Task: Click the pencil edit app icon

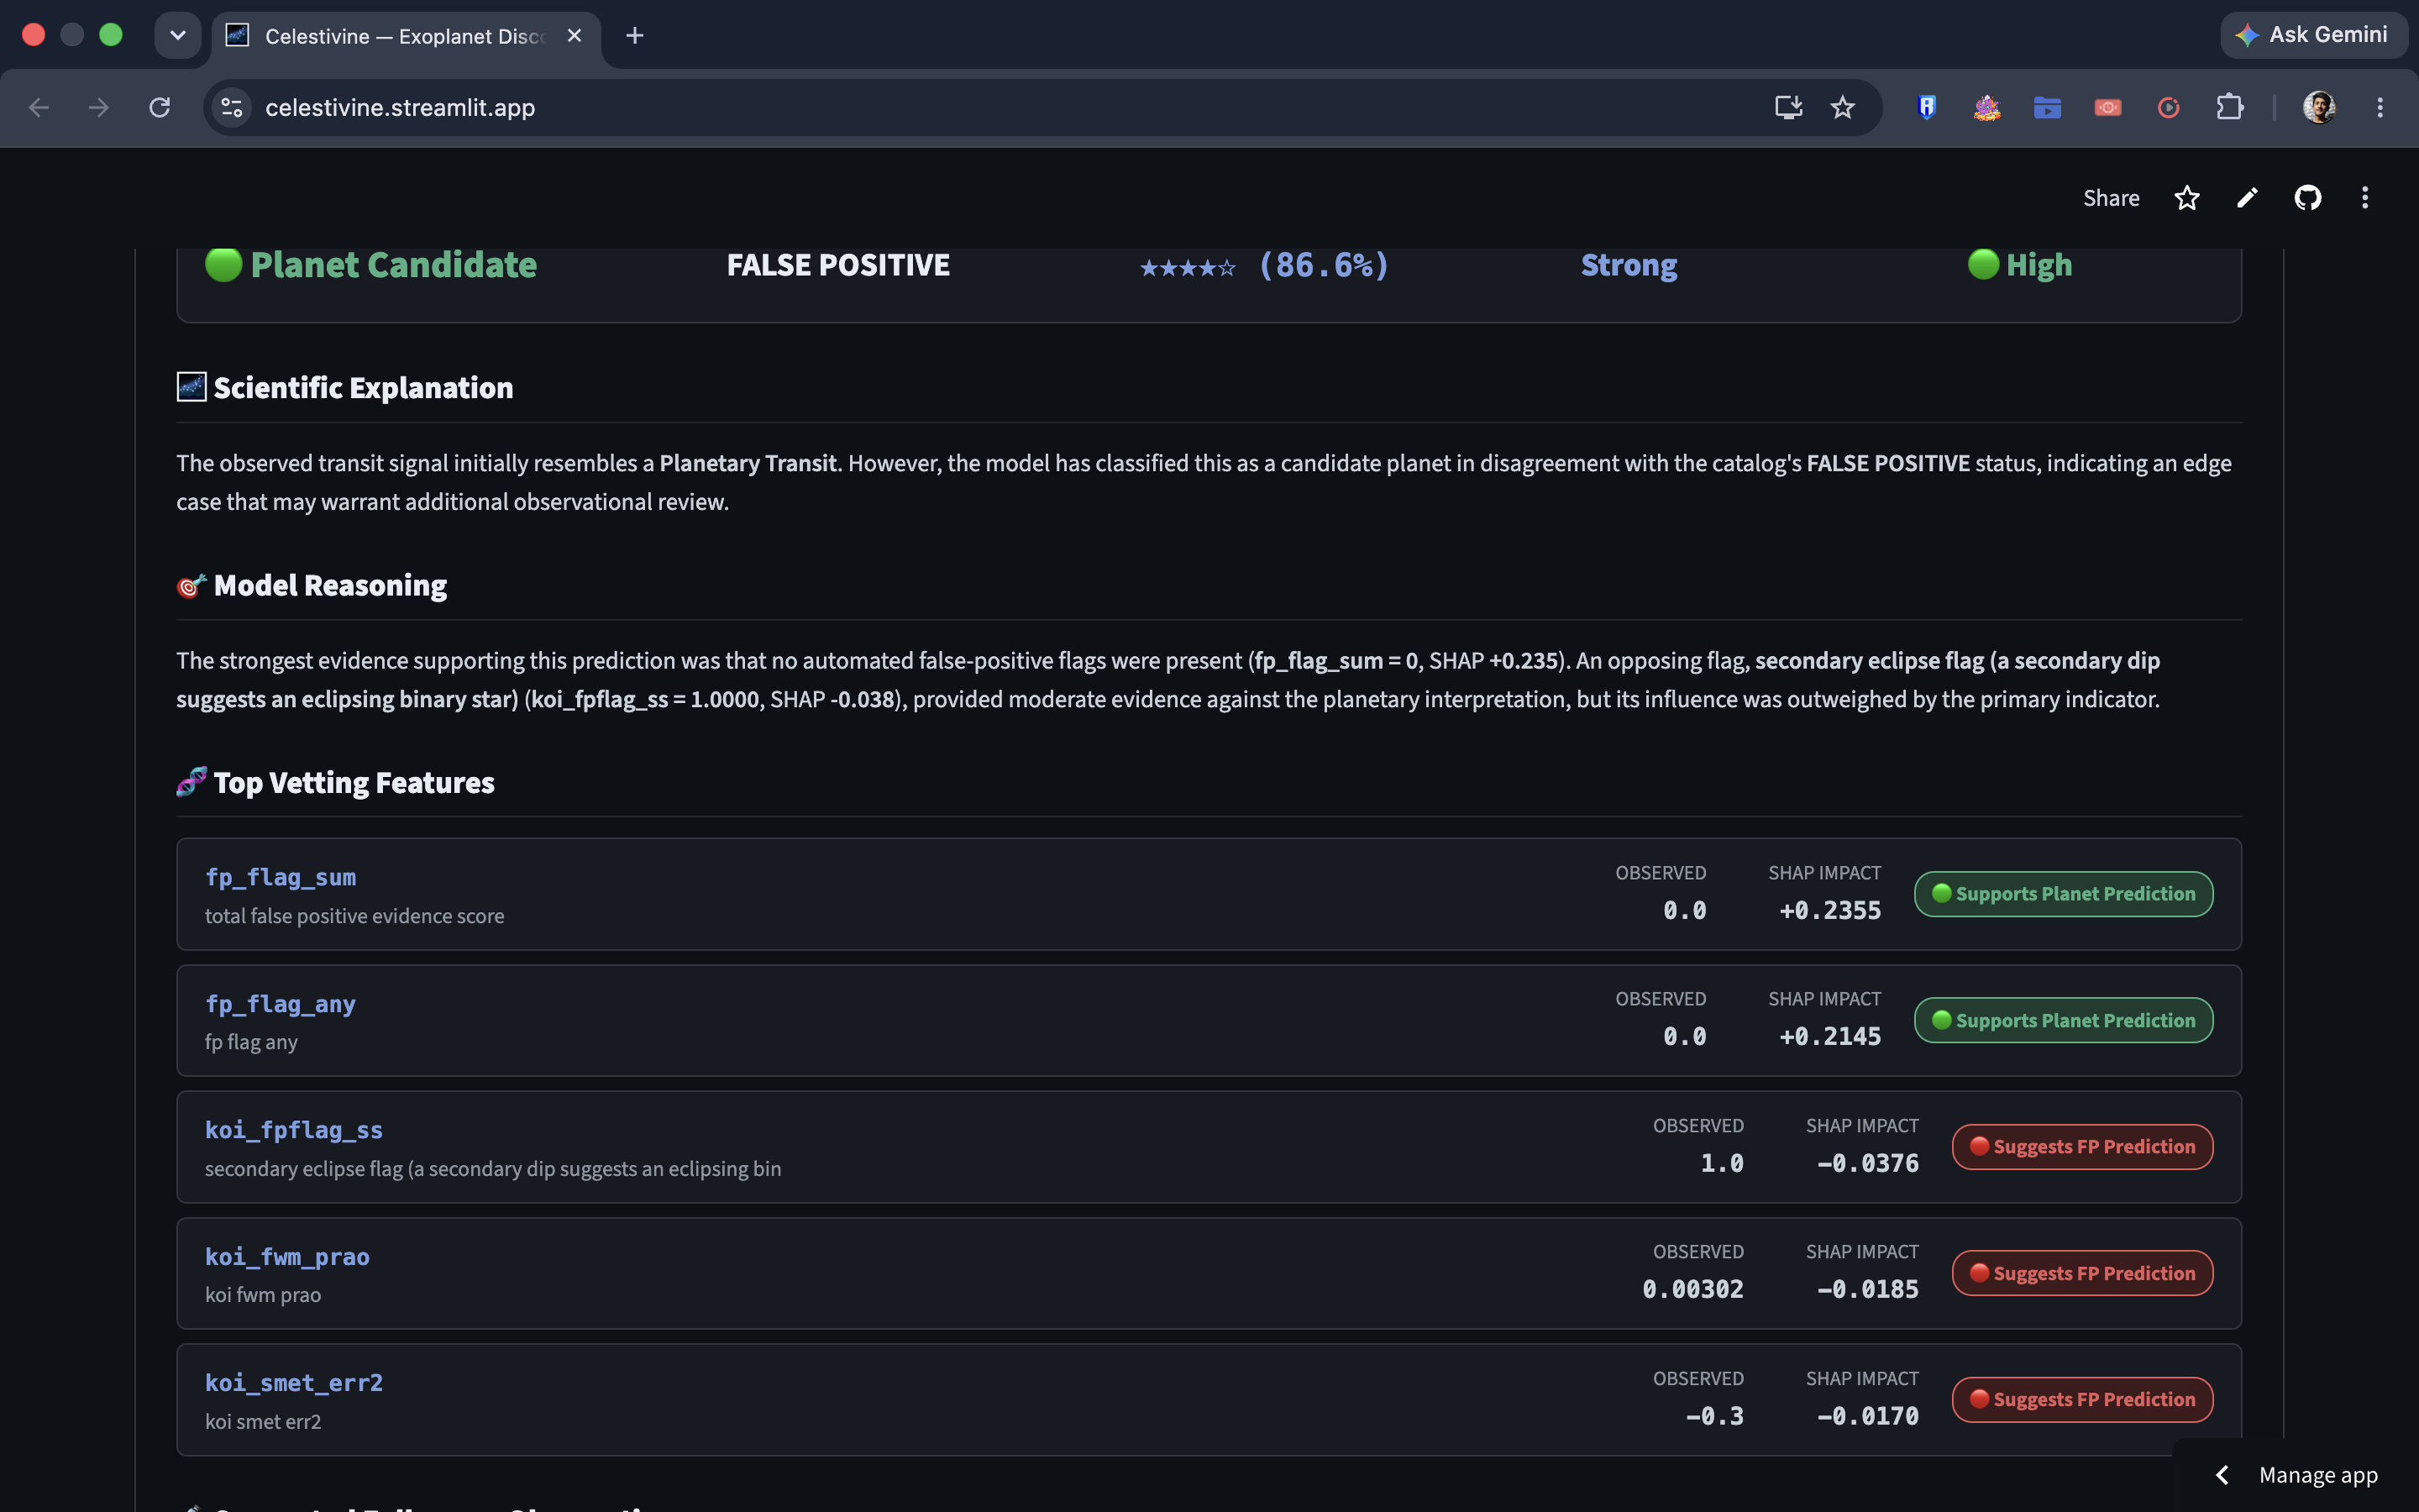Action: 2247,198
